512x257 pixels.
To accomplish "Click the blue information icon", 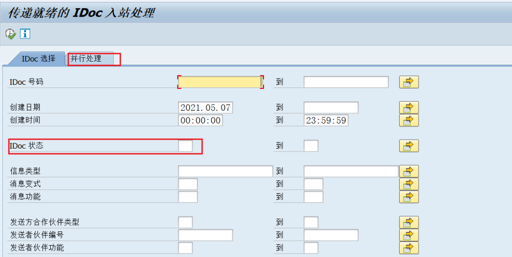I will pos(25,34).
